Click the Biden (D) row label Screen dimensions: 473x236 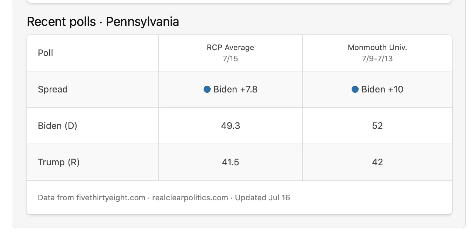pos(57,126)
